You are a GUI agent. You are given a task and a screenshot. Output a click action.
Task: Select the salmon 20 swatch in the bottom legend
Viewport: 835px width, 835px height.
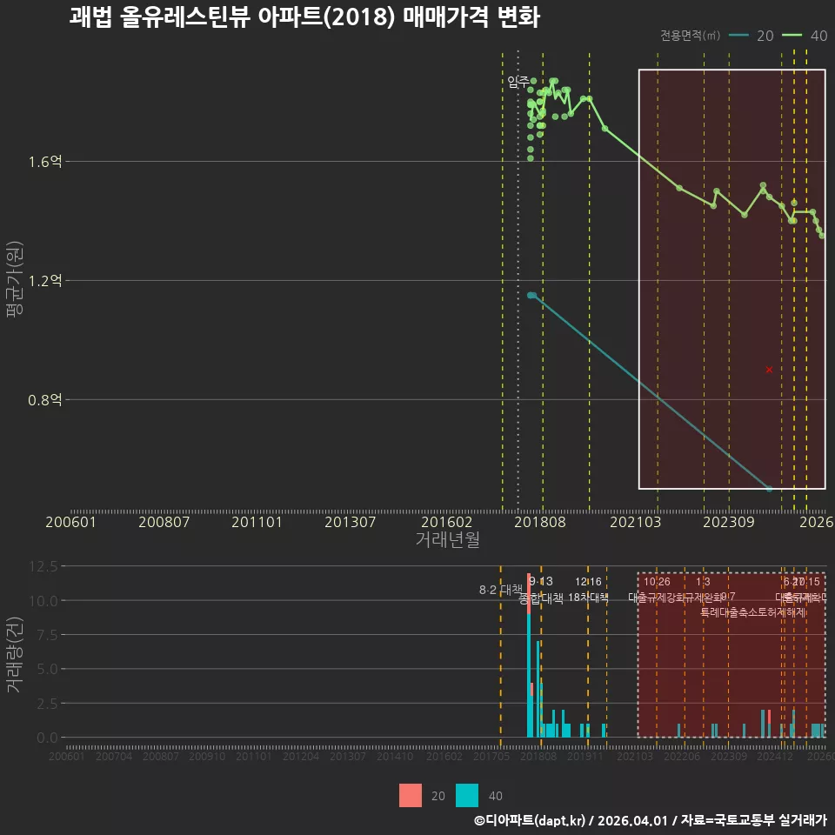point(410,796)
